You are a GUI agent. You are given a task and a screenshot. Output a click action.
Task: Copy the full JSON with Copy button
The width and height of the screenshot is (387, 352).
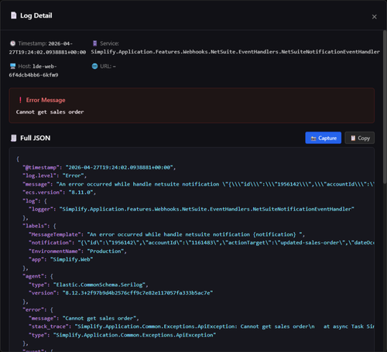pyautogui.click(x=360, y=138)
